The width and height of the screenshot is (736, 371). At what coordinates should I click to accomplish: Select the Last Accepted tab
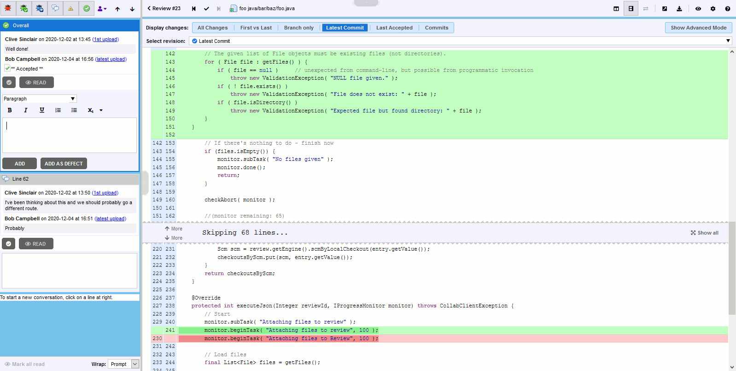point(394,28)
